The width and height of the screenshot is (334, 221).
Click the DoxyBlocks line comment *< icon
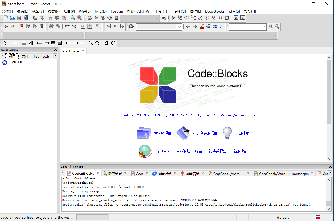pyautogui.click(x=74, y=26)
